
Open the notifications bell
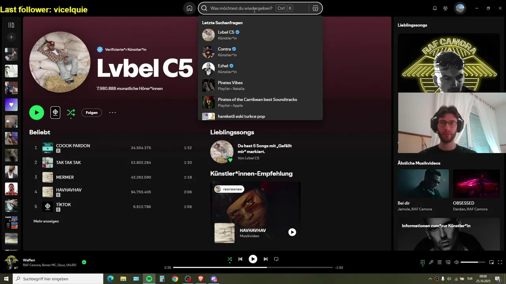435,8
